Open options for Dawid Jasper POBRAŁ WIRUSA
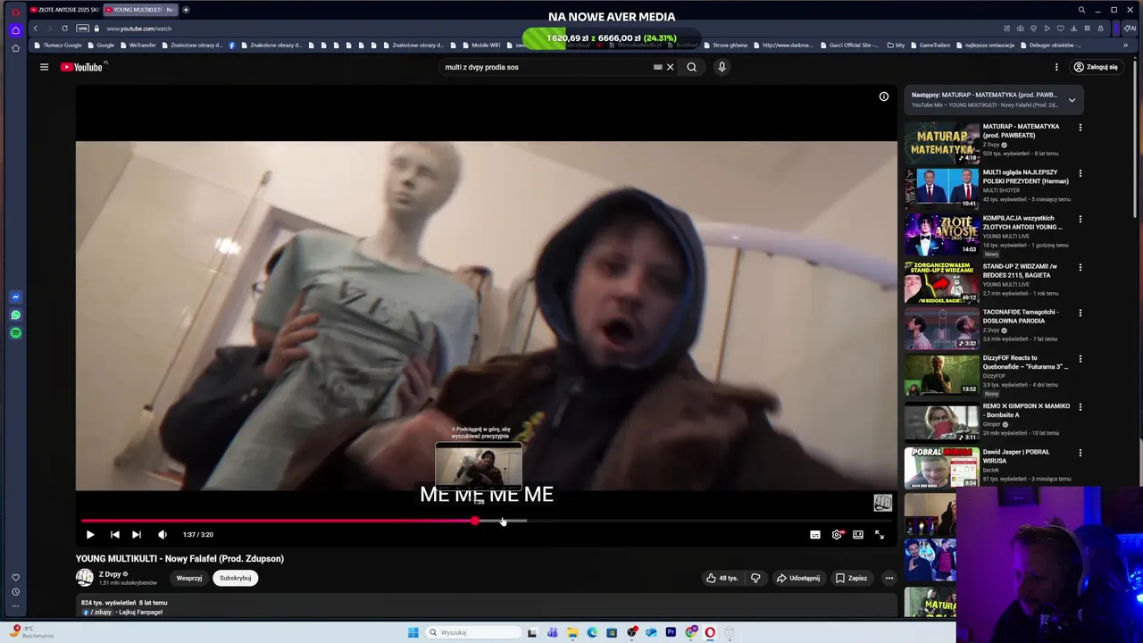Screen dimensions: 1143x643 [x=1080, y=453]
